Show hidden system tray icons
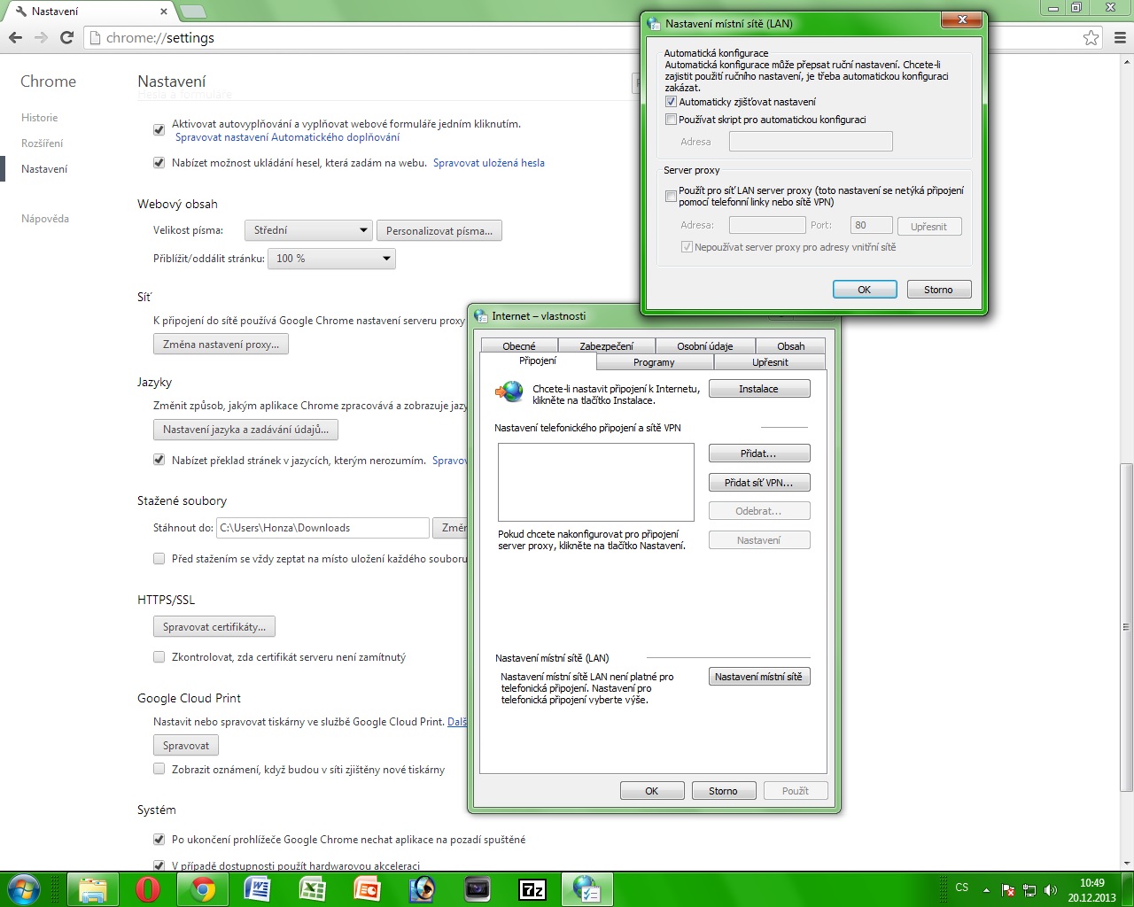The image size is (1134, 907). tap(986, 889)
